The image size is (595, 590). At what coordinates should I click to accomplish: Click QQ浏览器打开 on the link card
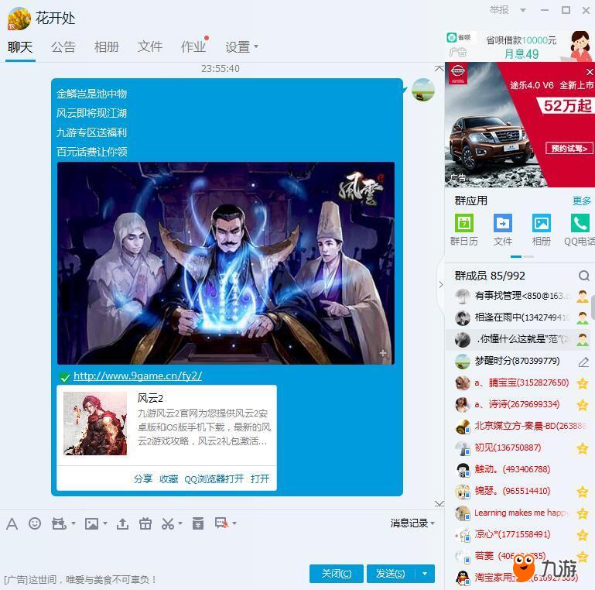pos(214,479)
